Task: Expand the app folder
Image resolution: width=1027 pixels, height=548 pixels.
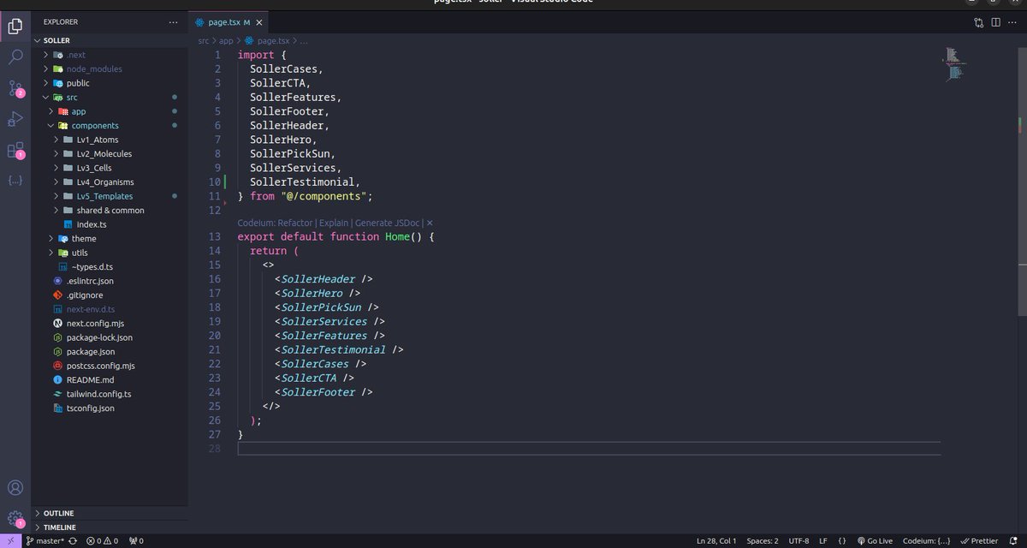Action: click(x=110, y=111)
